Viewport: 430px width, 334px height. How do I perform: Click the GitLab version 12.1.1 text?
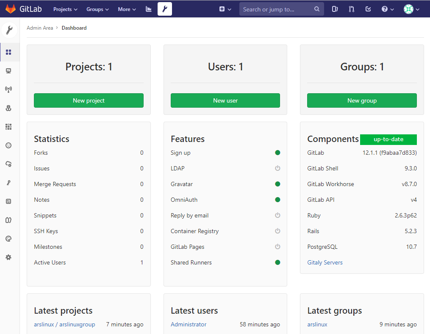coord(389,153)
